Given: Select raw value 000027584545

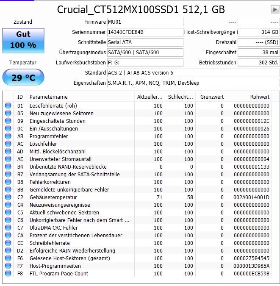Looking at the screenshot, I should [x=252, y=258].
